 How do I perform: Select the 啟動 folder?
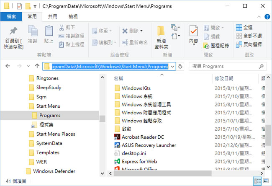[123, 129]
